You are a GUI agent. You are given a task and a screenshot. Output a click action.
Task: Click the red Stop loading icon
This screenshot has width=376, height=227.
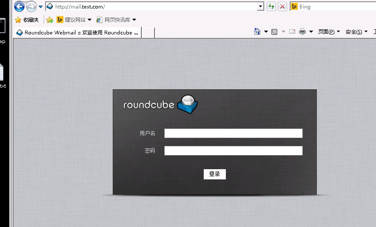[x=282, y=7]
